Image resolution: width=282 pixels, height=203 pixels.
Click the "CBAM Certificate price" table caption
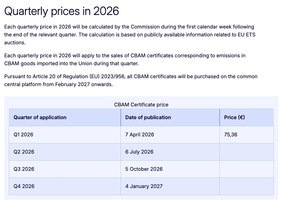pos(141,104)
